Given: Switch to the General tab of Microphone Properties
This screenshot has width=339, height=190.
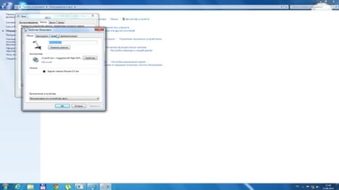Looking at the screenshot, I should click(30, 36).
